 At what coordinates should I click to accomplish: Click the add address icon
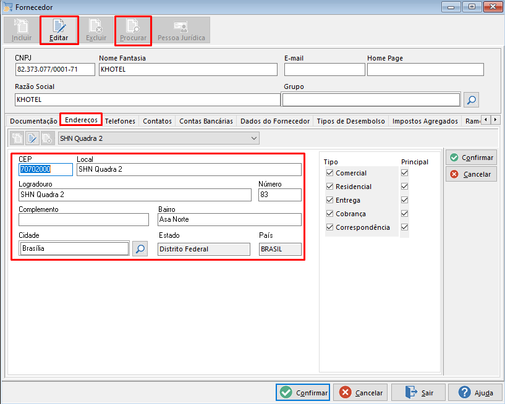click(x=17, y=138)
